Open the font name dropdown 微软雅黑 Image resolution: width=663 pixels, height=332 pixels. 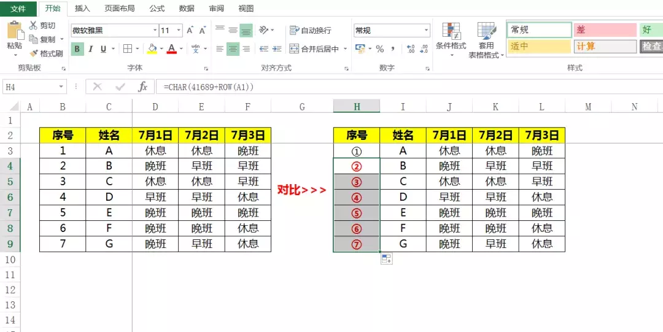pyautogui.click(x=155, y=31)
